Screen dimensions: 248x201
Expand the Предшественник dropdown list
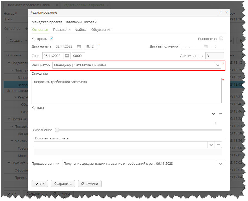(x=221, y=164)
